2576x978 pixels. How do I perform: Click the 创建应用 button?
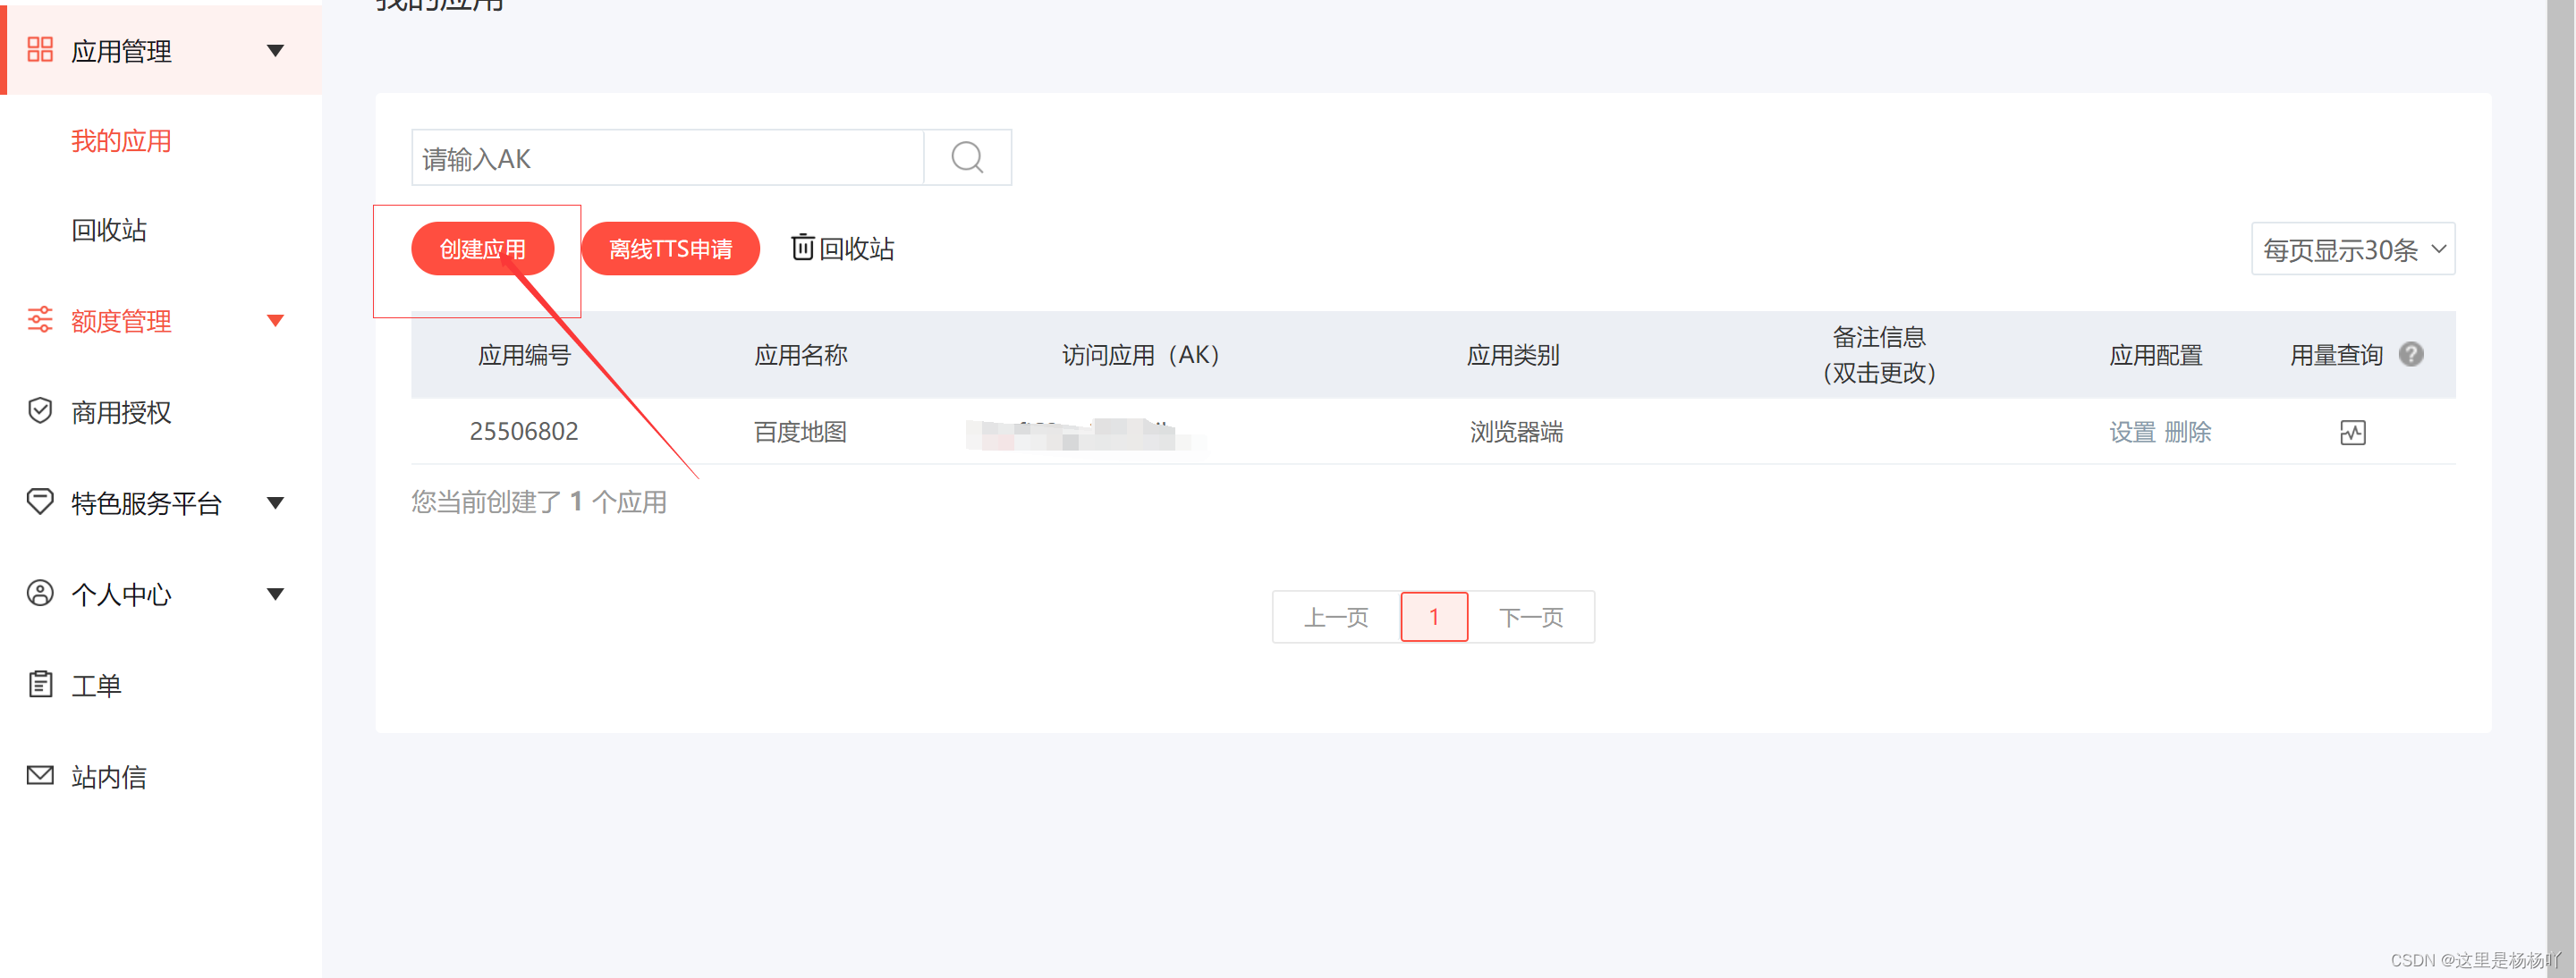pyautogui.click(x=482, y=249)
